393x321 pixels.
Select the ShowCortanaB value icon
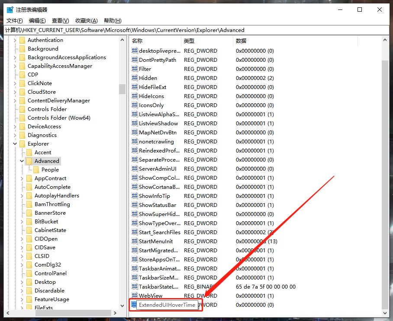point(135,187)
